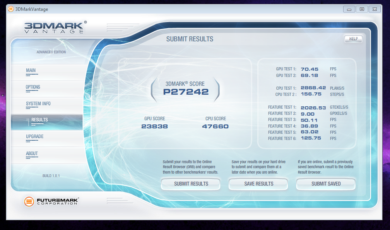Maximize the 3DMarkVantage window

point(362,9)
